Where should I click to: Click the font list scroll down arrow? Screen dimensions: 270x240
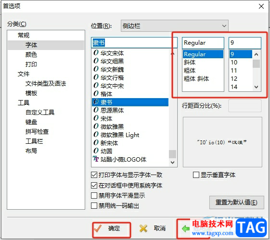(172, 163)
